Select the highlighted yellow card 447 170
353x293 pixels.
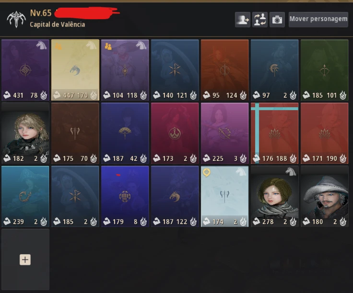point(75,70)
